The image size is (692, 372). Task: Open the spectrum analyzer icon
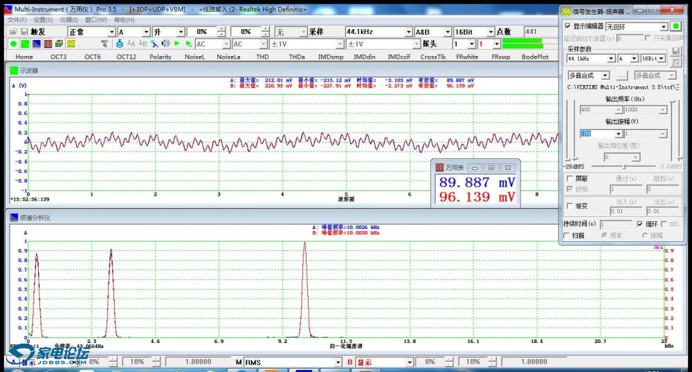click(x=36, y=44)
